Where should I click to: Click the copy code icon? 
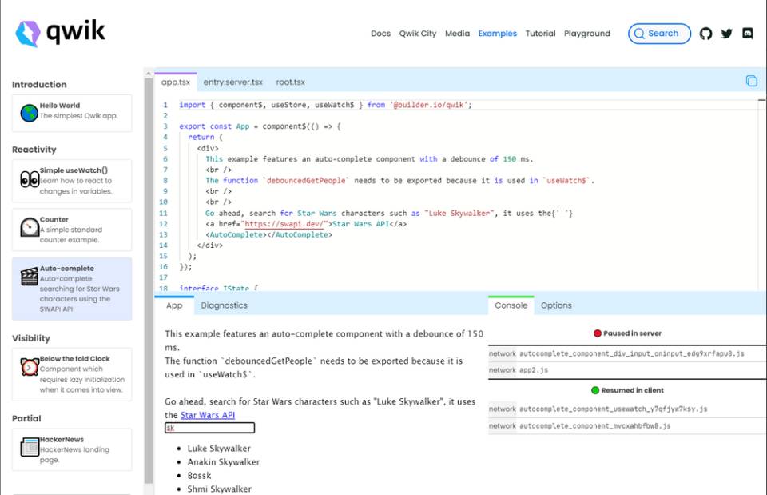[751, 81]
